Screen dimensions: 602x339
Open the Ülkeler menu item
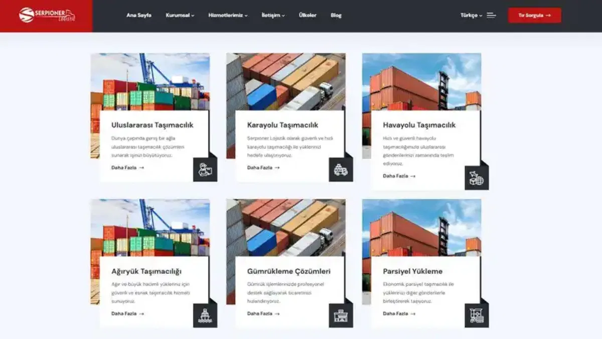click(308, 16)
